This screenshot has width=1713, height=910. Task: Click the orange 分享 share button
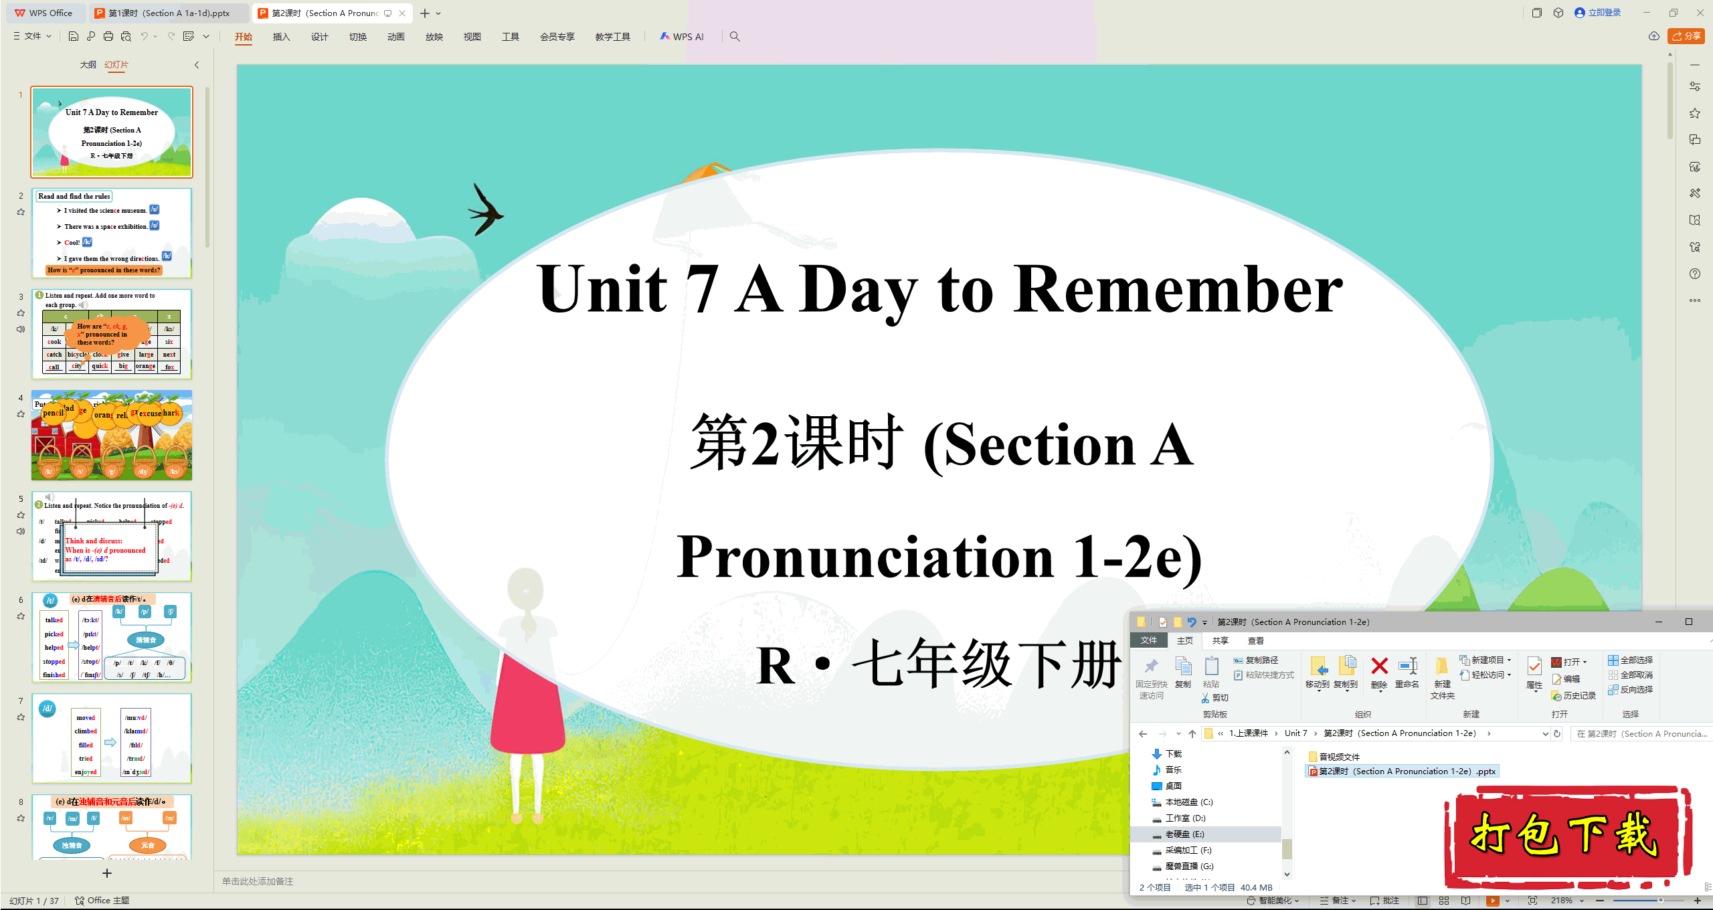click(1686, 36)
